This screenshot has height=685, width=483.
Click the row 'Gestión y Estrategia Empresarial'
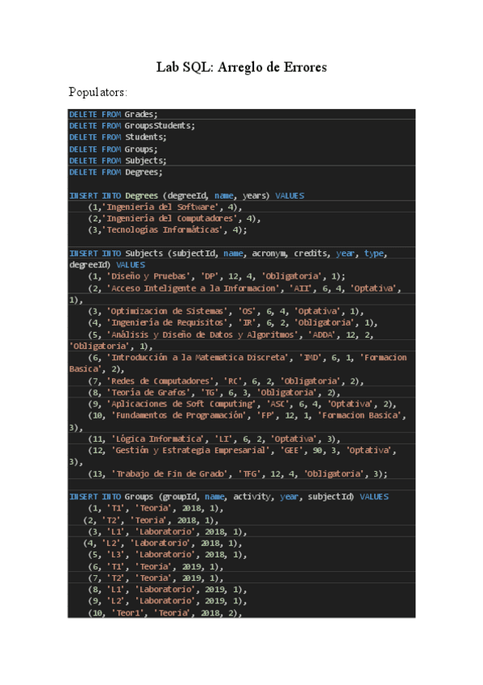pos(243,451)
